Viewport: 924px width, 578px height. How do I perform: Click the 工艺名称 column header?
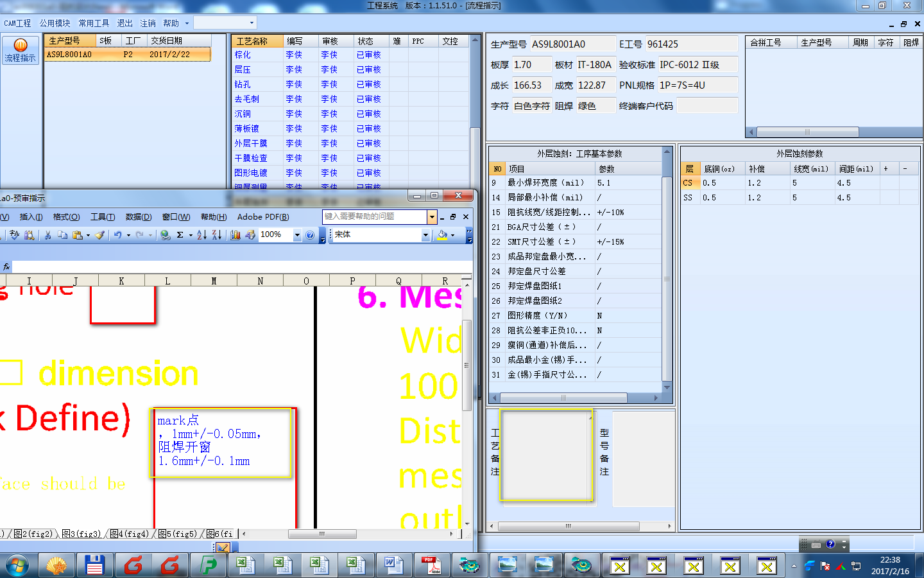(257, 41)
